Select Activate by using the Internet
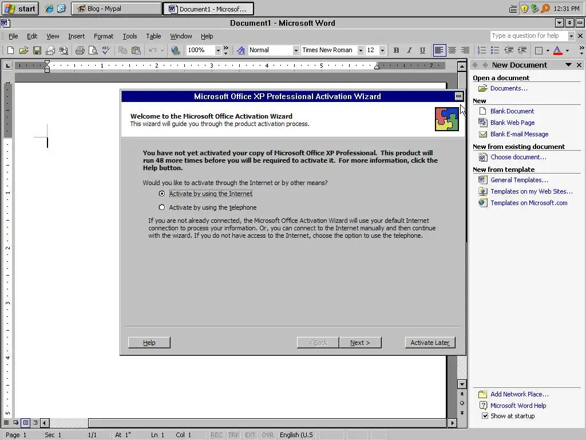This screenshot has width=586, height=440. point(162,194)
